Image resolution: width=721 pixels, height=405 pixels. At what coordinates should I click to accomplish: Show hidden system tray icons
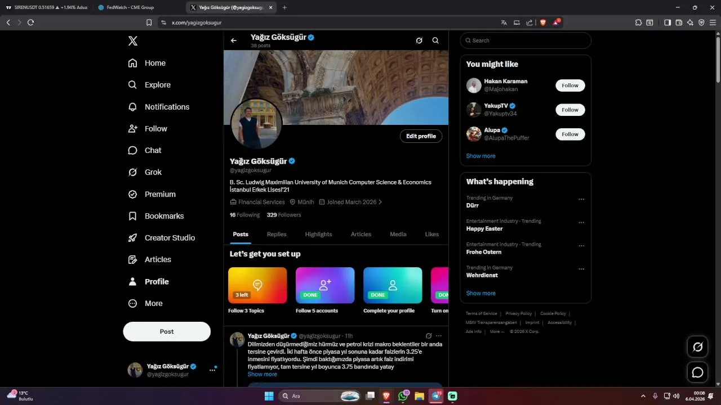pos(643,396)
